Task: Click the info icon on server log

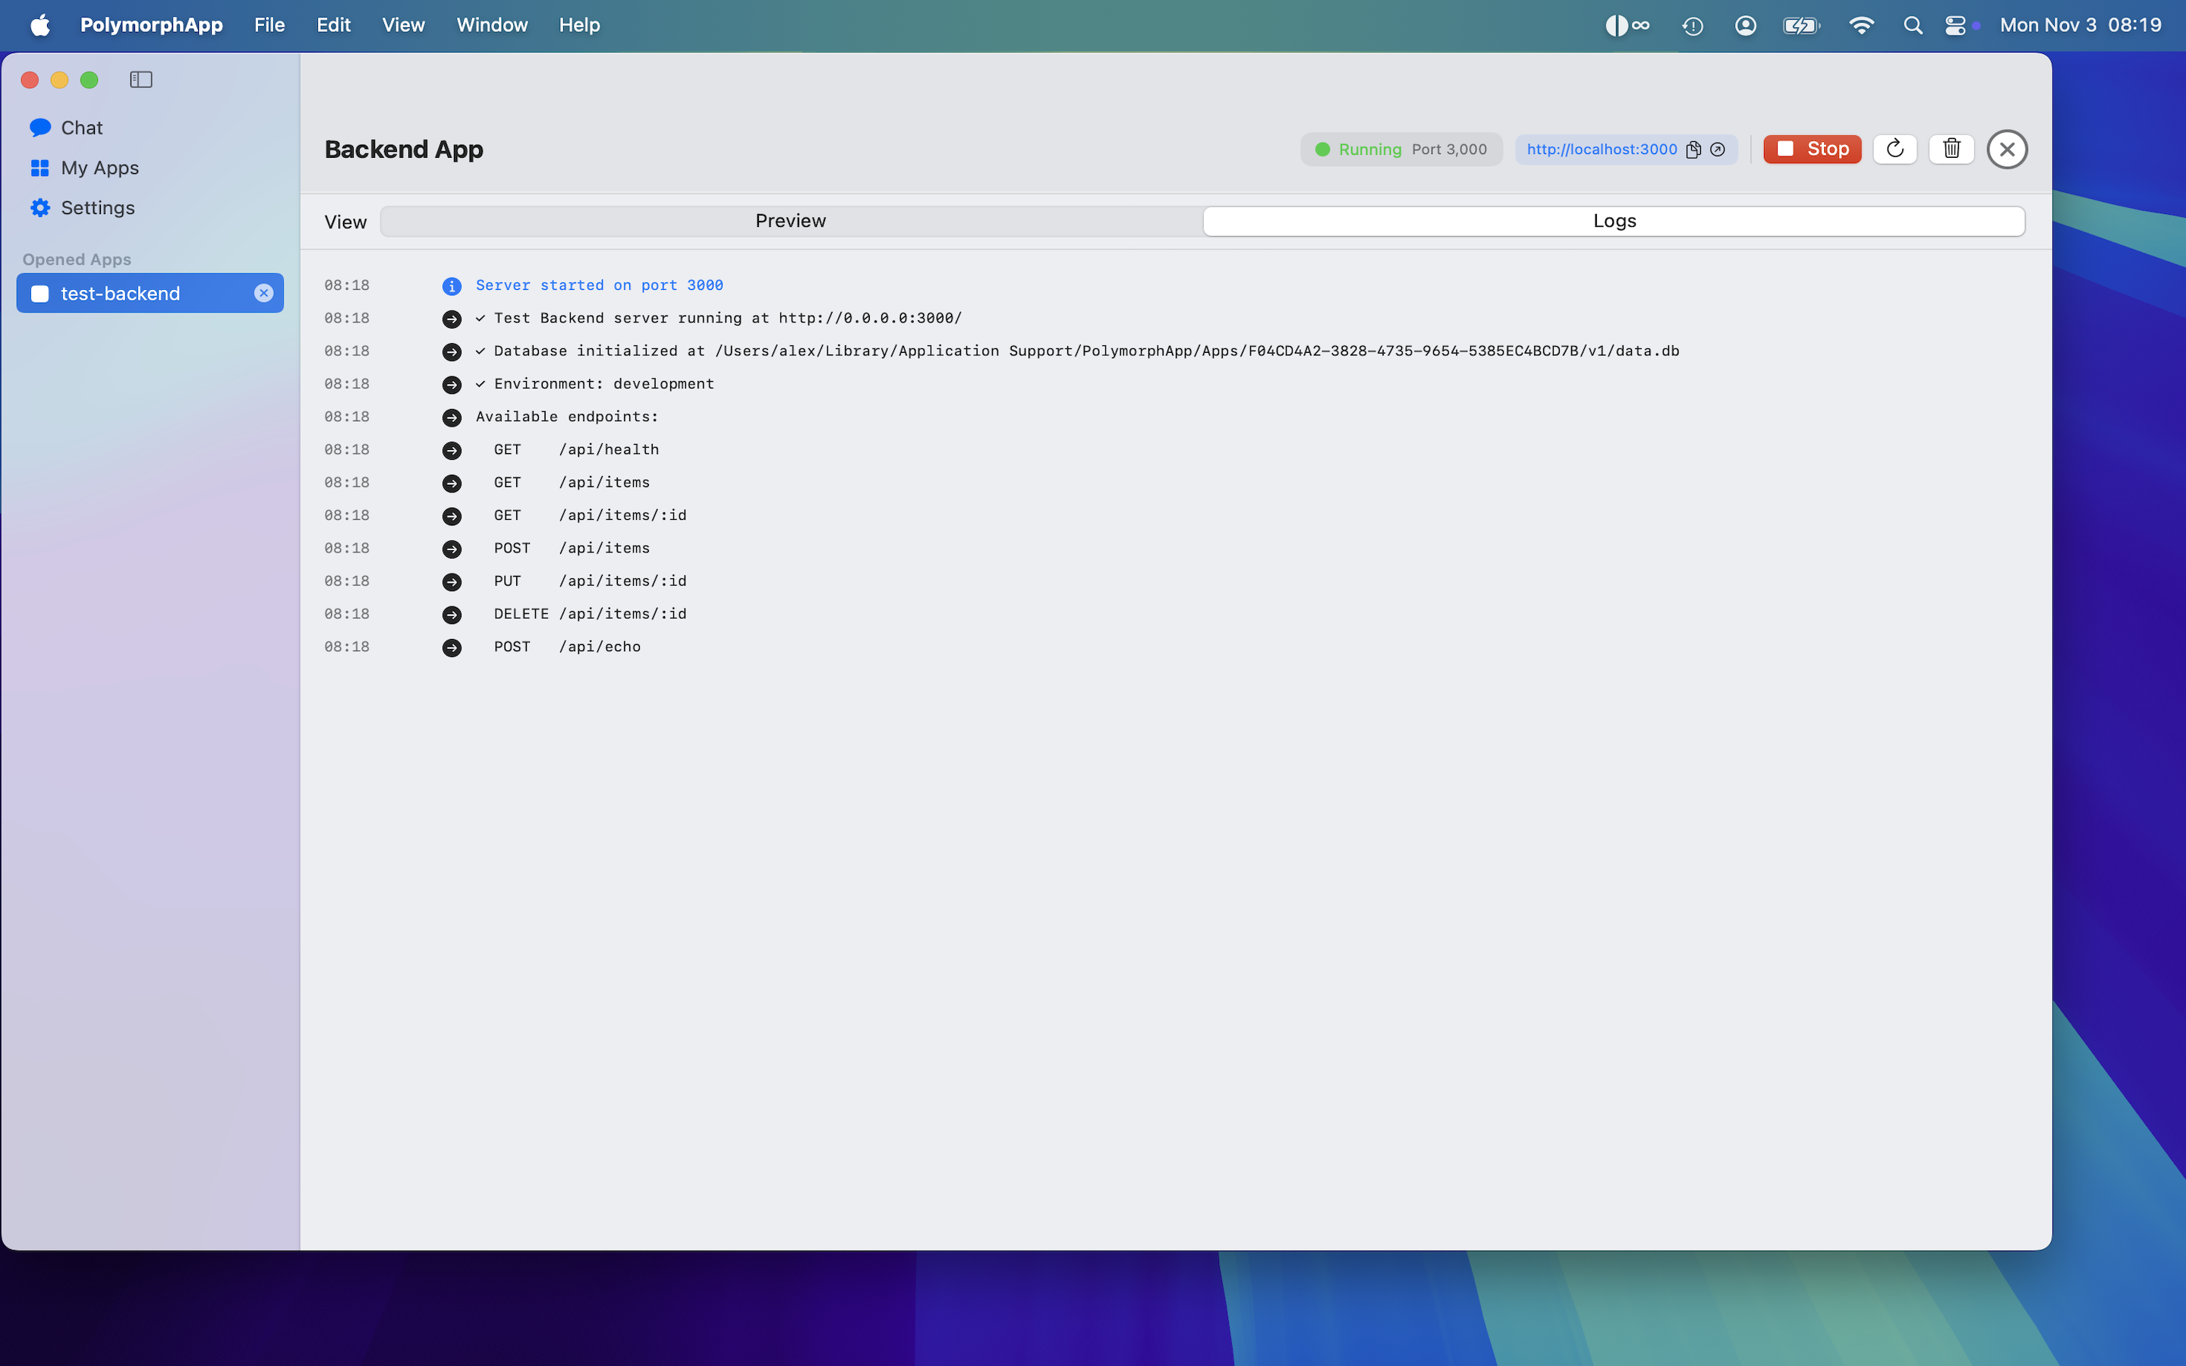Action: click(452, 286)
